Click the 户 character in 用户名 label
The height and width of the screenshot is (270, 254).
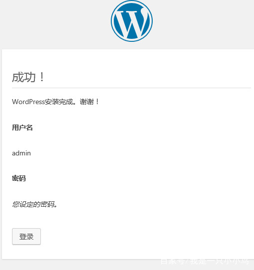point(22,128)
